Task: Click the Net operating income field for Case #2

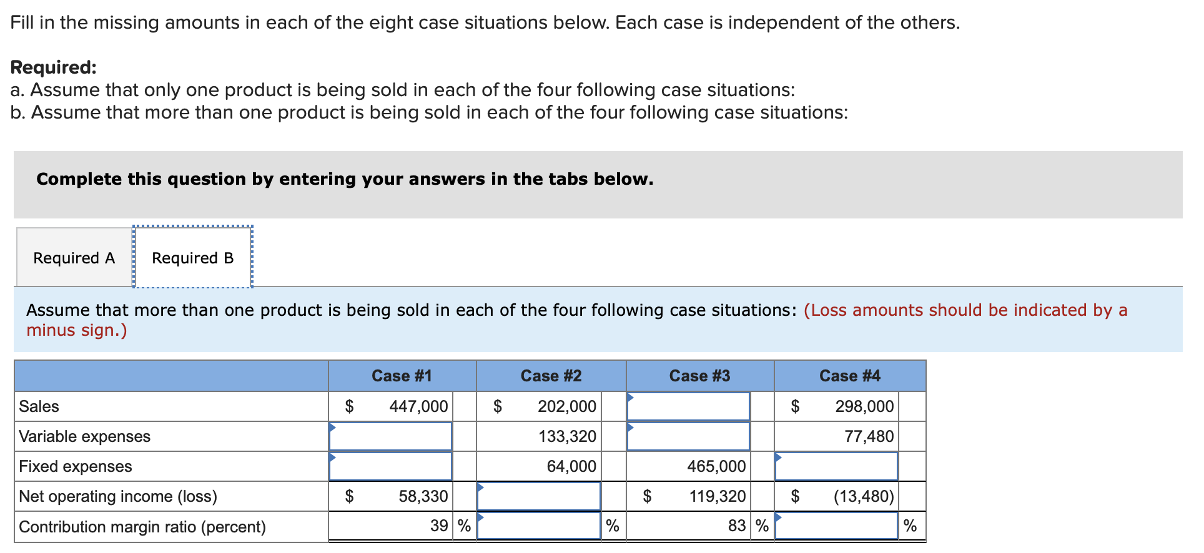Action: click(538, 496)
